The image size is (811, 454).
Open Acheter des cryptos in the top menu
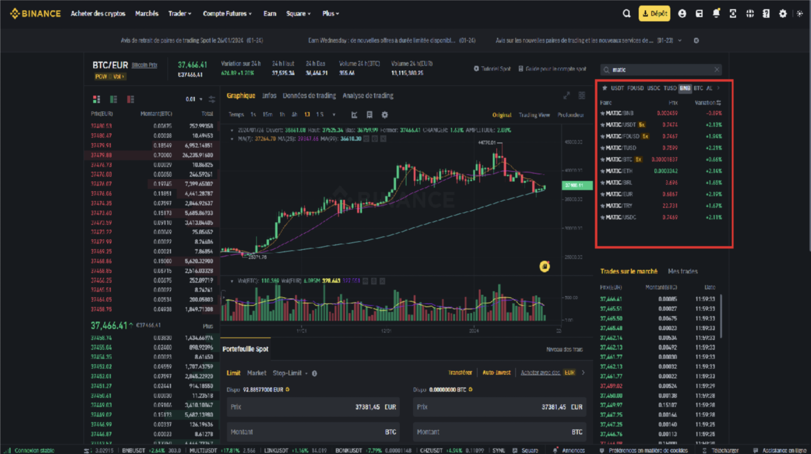98,14
